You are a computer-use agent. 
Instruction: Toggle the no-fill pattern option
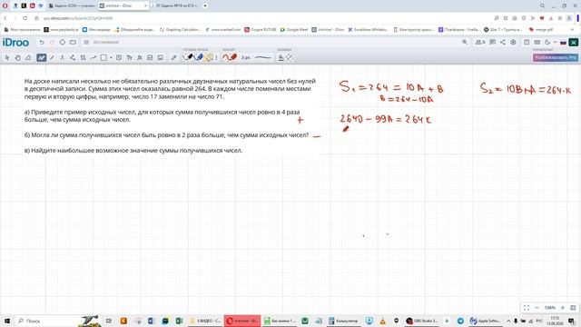pos(289,58)
